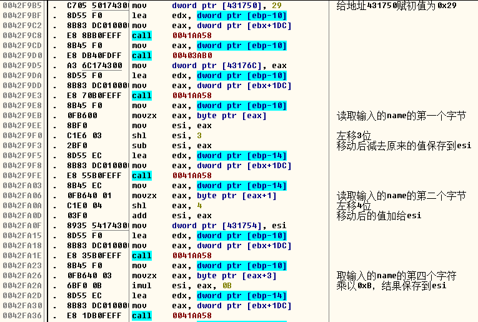
Task: Click address 0042FA03
Action: click(22, 186)
